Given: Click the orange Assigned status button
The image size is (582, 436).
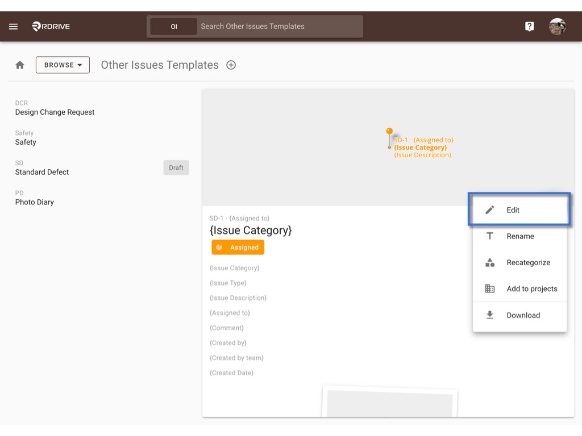Looking at the screenshot, I should pos(238,248).
